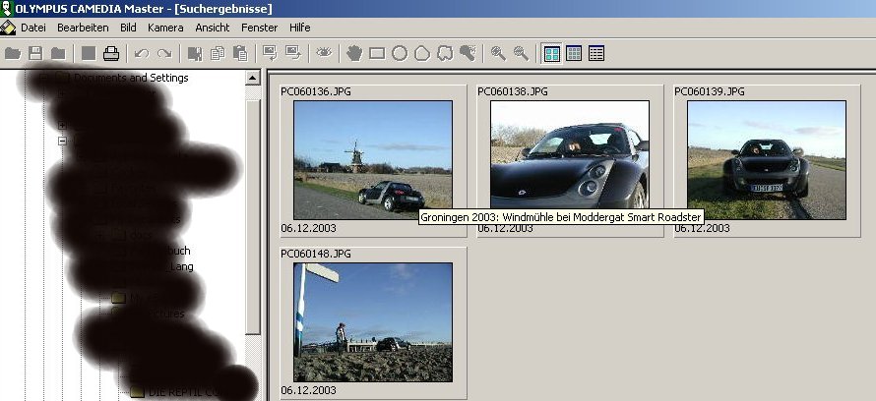Select the Documents and Settings folder

(x=130, y=78)
